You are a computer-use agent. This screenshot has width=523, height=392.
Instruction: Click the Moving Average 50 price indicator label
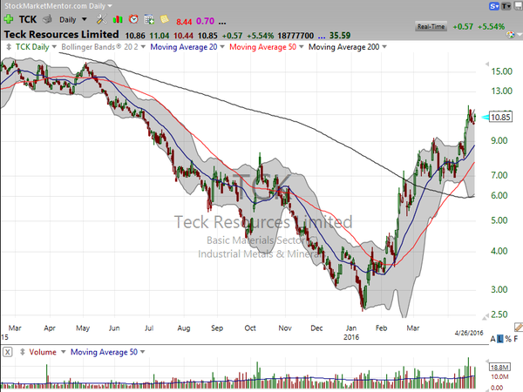[262, 47]
